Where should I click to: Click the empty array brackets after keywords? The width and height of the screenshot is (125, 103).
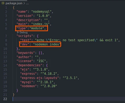40,53
